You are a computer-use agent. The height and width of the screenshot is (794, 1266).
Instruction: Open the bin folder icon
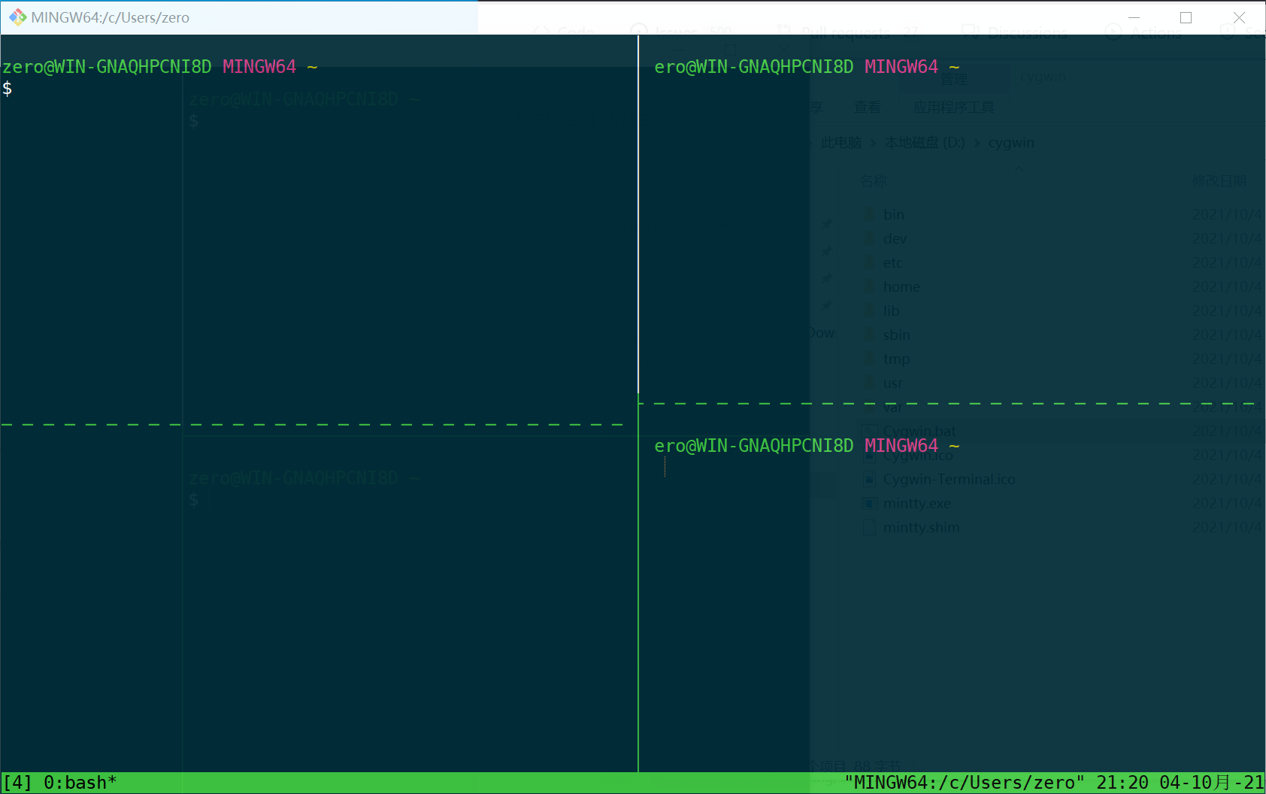[869, 214]
